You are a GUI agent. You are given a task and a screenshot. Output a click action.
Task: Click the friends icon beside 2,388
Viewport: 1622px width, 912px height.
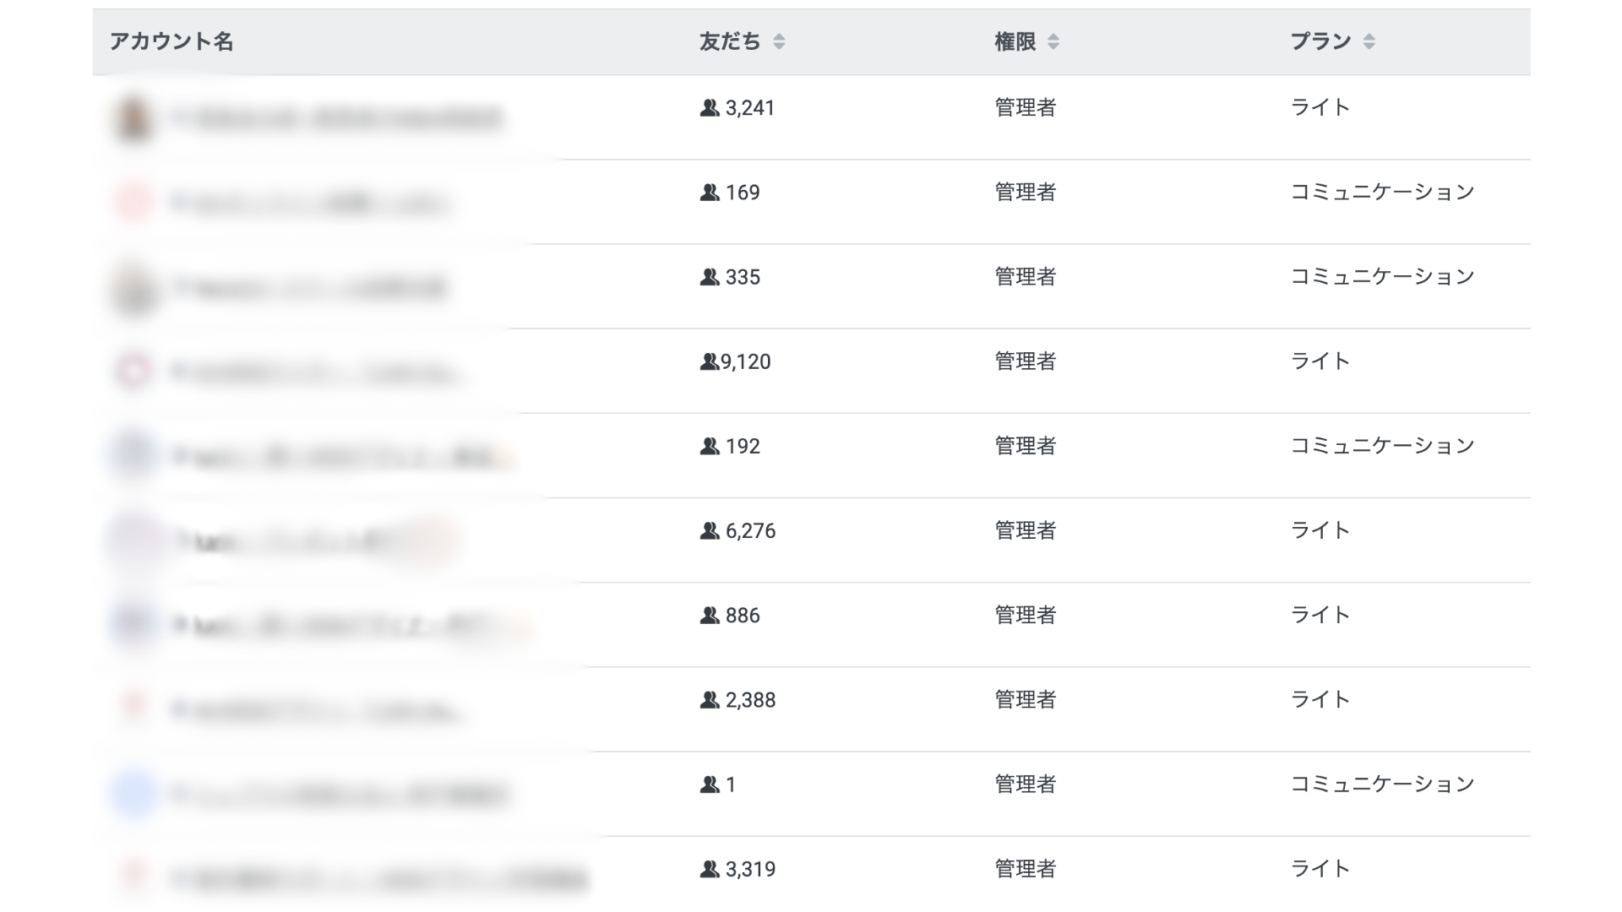point(710,700)
